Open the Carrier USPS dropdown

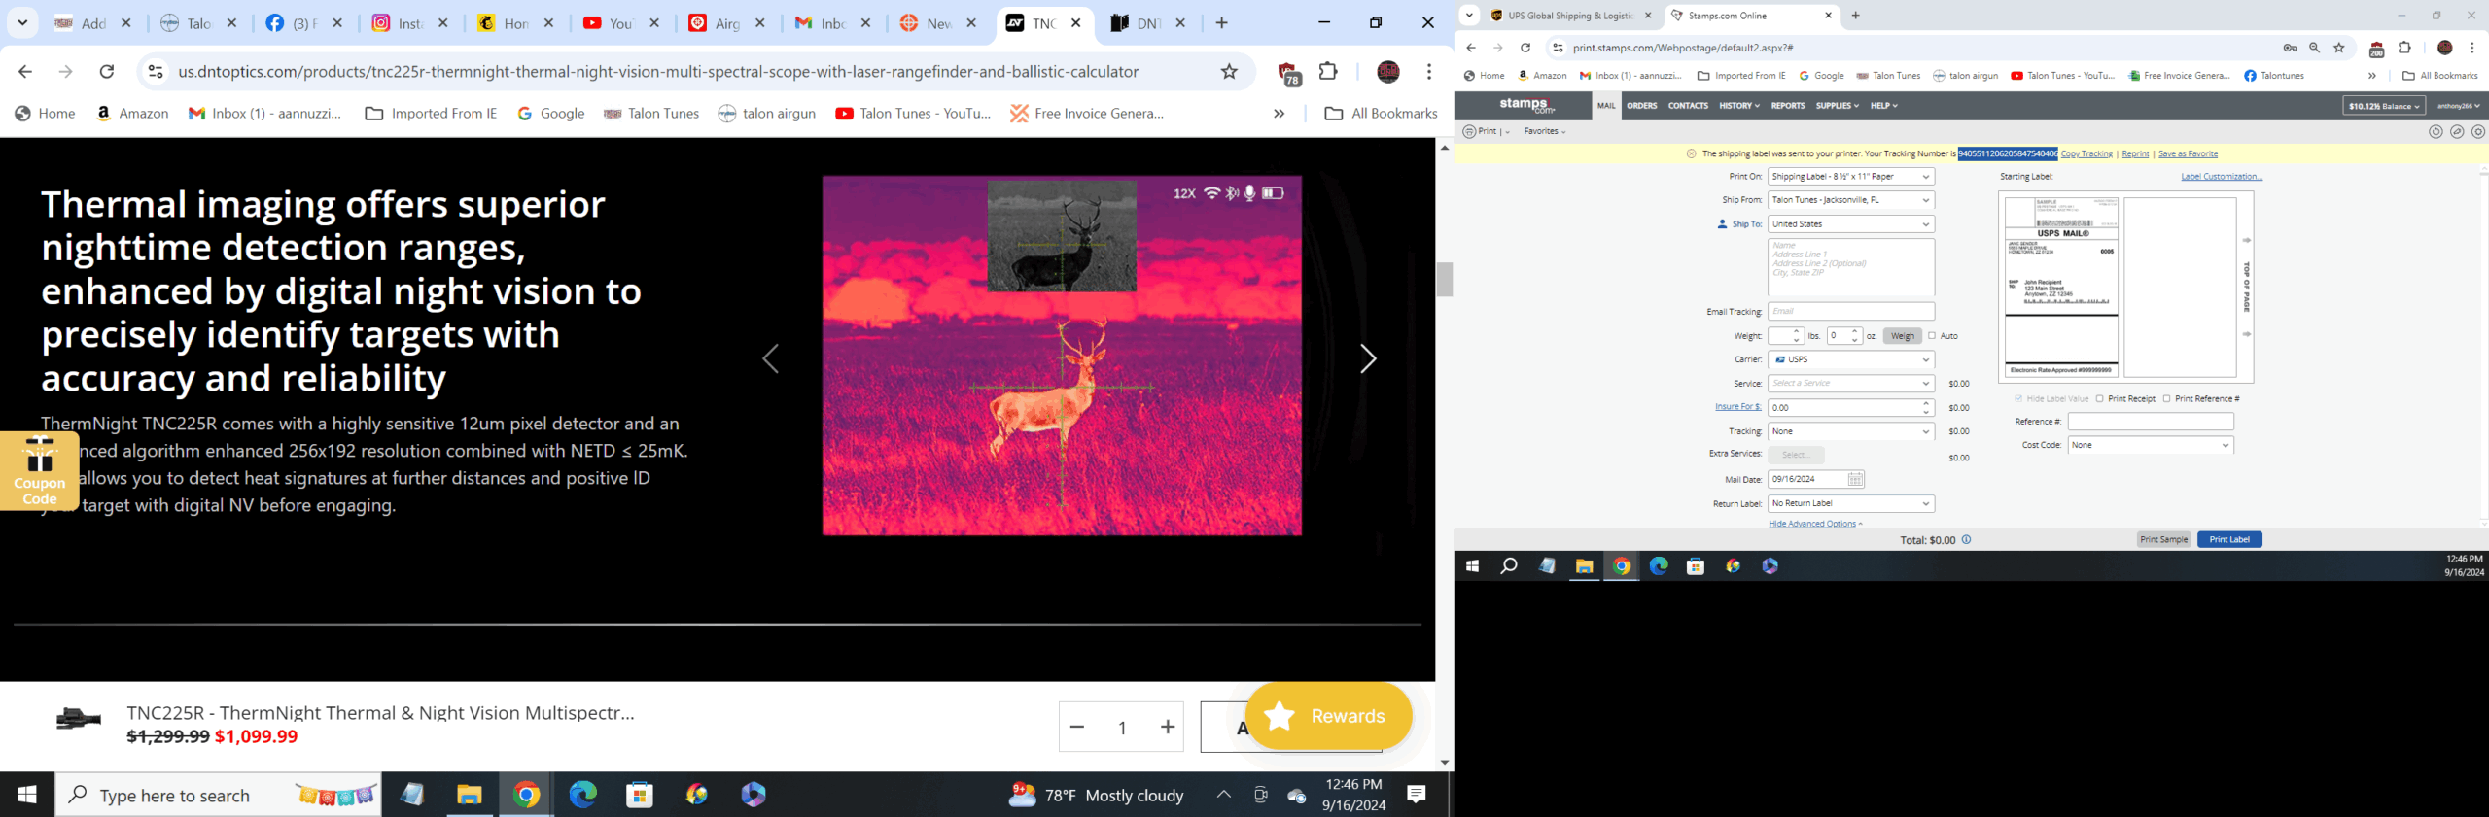(1851, 360)
